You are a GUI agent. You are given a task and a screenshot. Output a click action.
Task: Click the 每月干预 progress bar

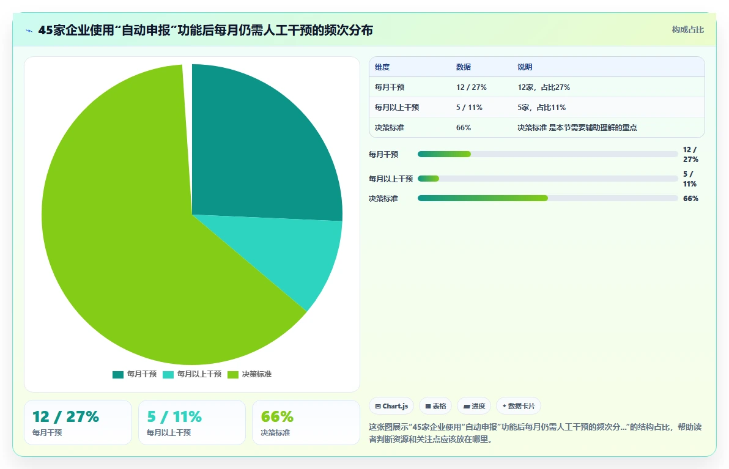click(548, 154)
